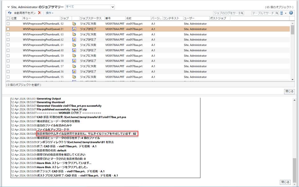The height and width of the screenshot is (187, 299).
Task: Click the completed status icon for job 58
Action: [x=74, y=61]
